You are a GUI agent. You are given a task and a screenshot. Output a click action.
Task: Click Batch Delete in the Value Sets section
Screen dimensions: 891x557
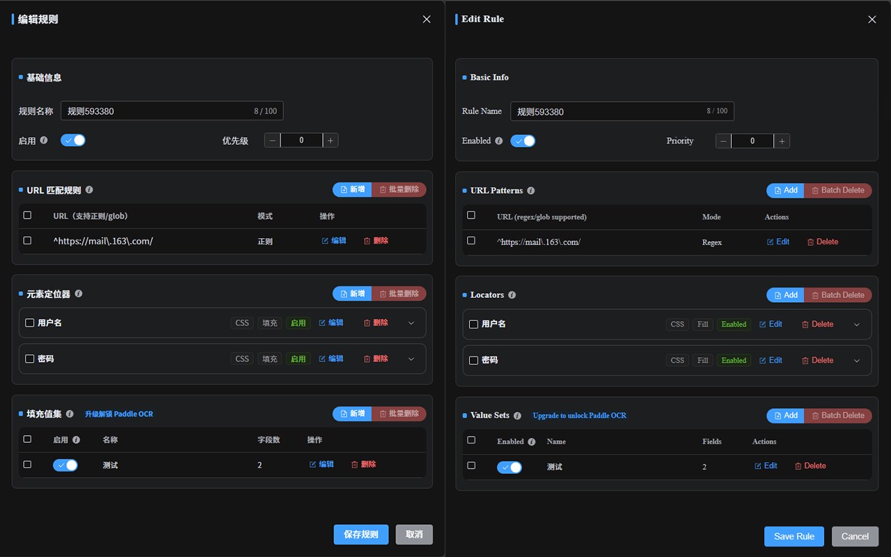click(838, 416)
